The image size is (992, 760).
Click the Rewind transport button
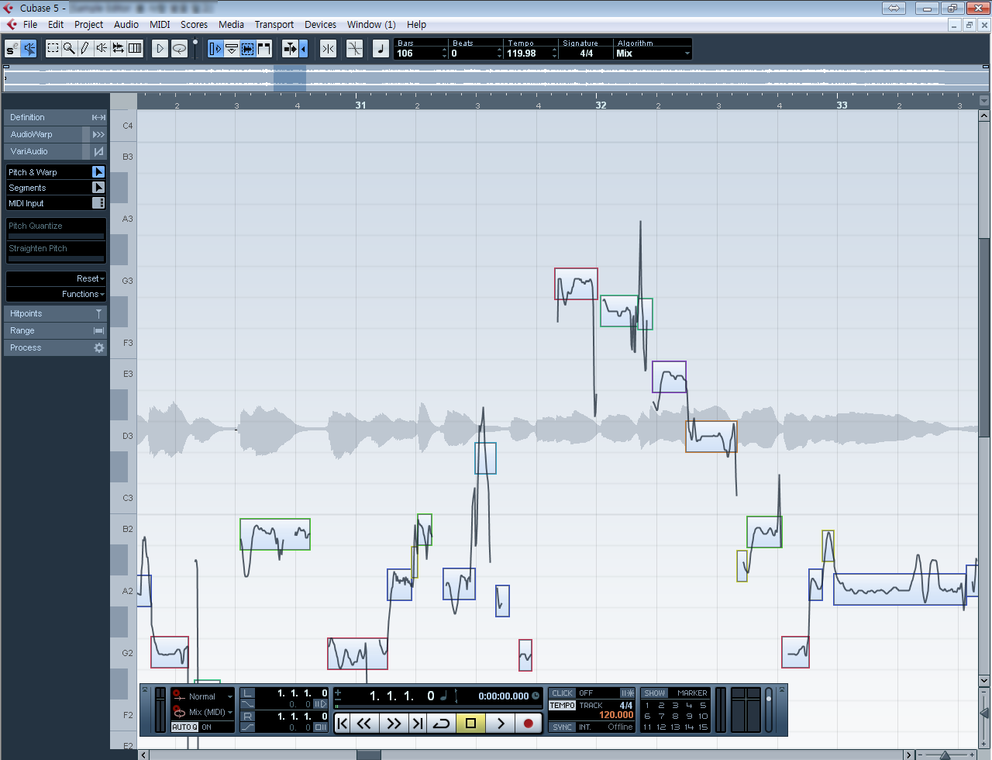363,724
